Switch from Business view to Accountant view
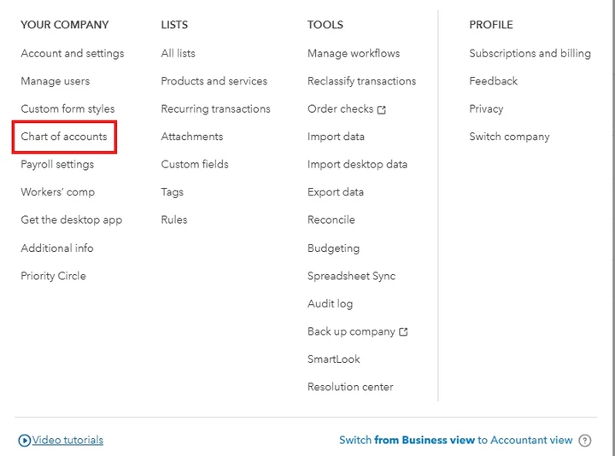 (456, 440)
